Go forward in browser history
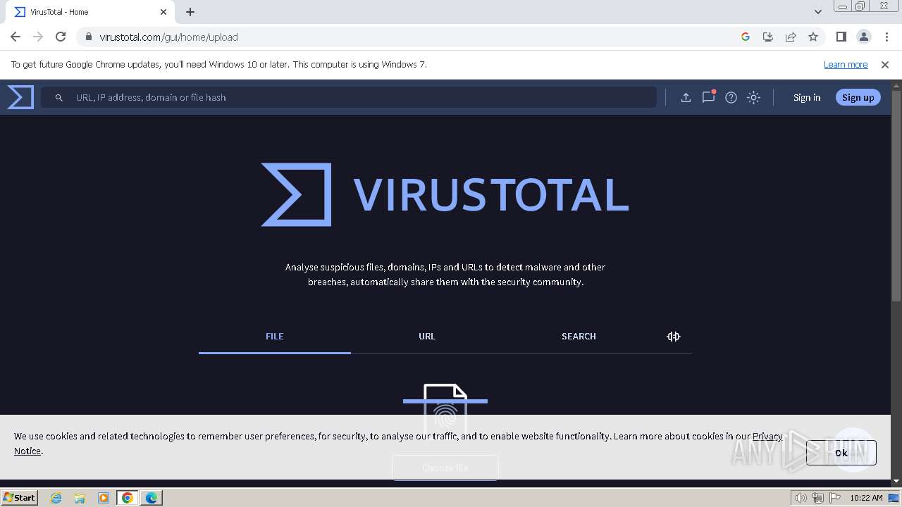 38,37
